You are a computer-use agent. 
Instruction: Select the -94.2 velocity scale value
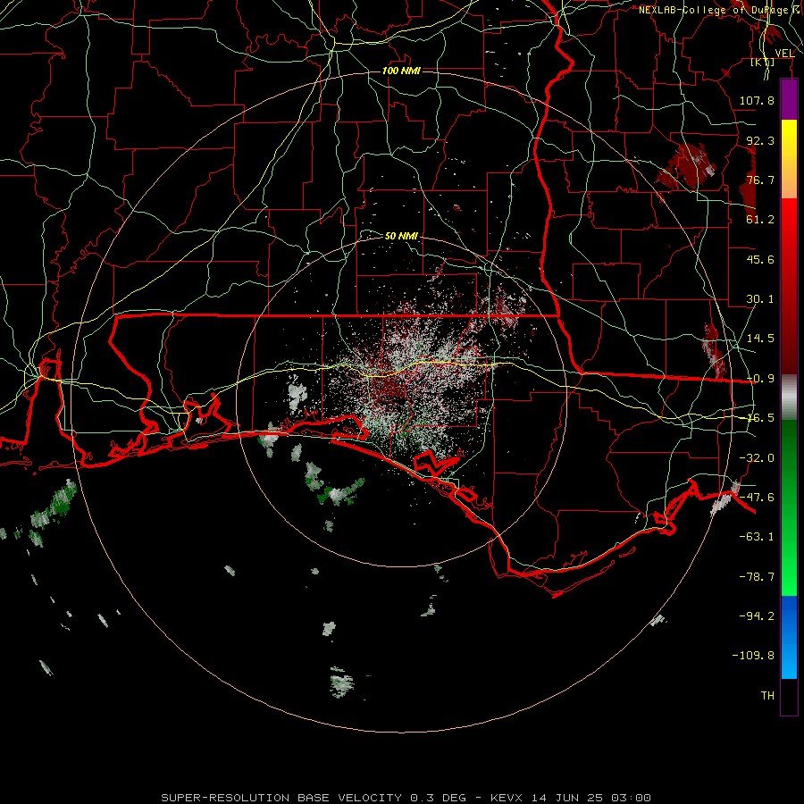(757, 616)
